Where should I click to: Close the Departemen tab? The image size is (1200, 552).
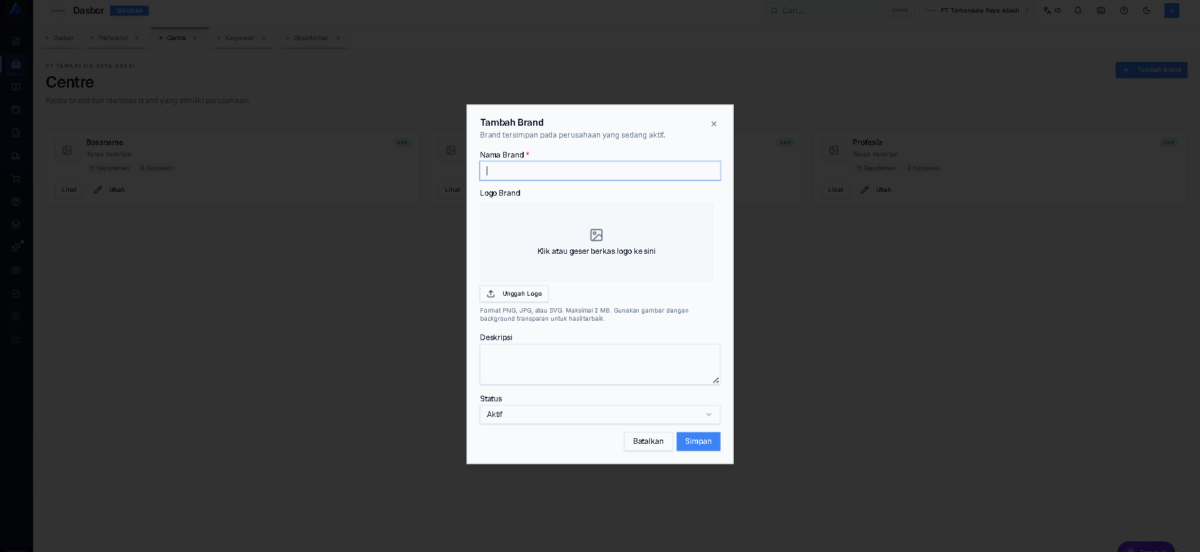click(338, 38)
